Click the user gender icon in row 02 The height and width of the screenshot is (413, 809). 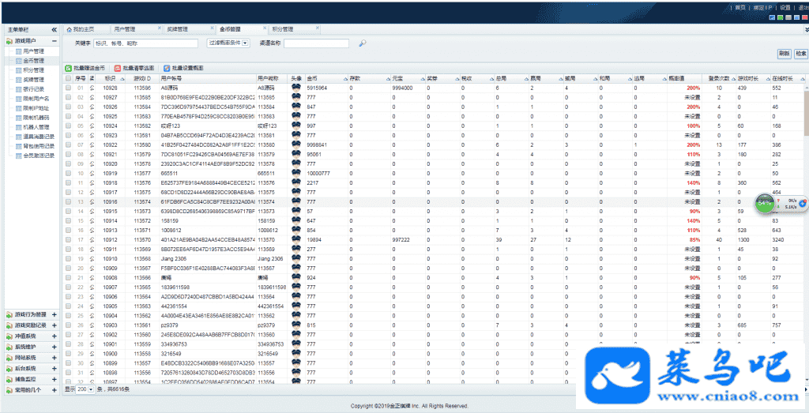coord(92,97)
